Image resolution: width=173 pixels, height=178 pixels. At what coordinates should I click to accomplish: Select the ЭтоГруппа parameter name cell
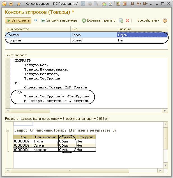[x=38, y=40]
